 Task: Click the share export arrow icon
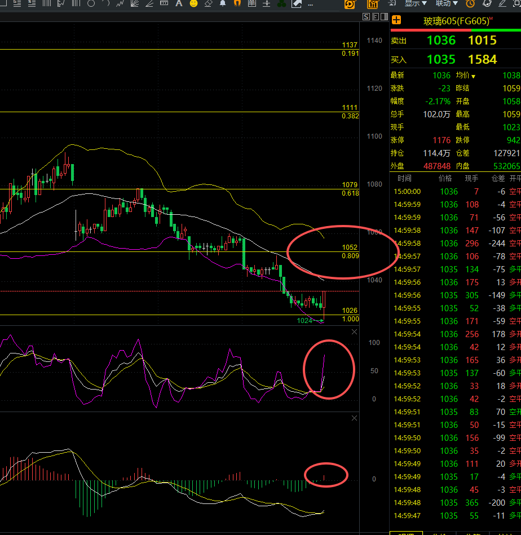296,4
